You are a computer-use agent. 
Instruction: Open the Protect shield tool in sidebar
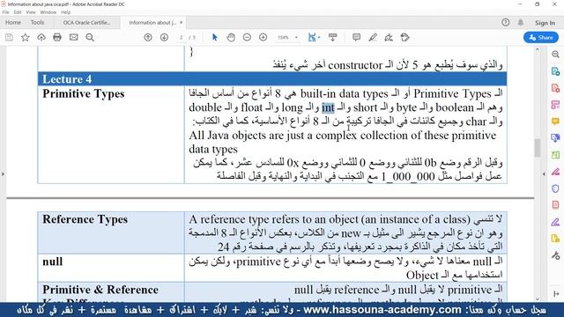point(555,188)
